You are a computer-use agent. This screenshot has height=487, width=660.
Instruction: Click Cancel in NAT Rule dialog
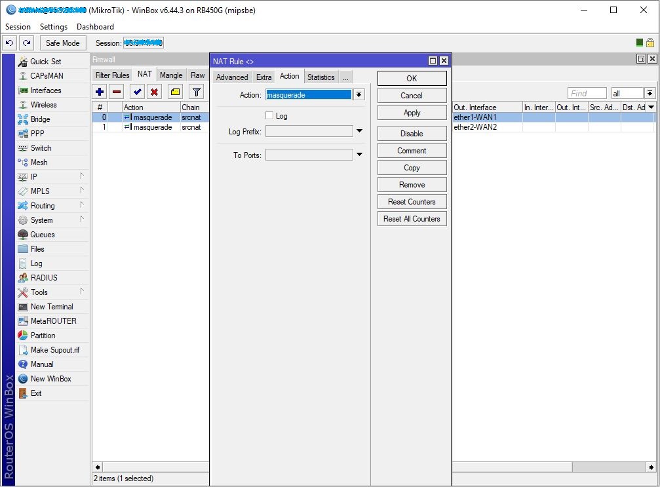pos(412,96)
